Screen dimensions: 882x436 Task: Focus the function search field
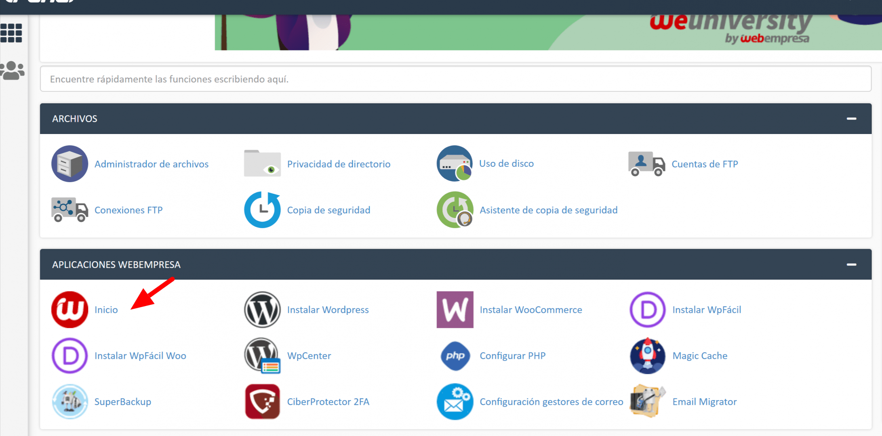(x=455, y=79)
